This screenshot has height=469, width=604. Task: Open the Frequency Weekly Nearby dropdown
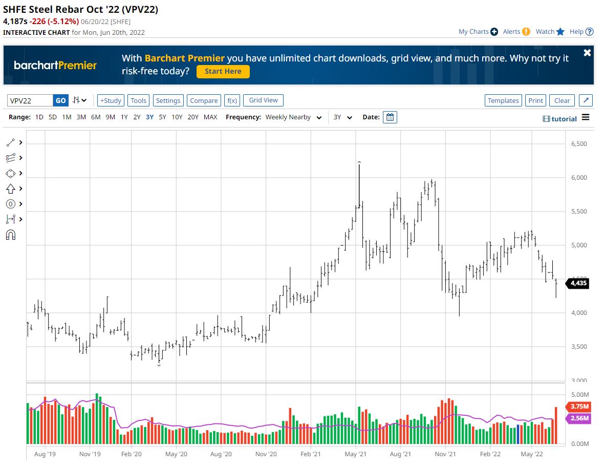pyautogui.click(x=293, y=117)
